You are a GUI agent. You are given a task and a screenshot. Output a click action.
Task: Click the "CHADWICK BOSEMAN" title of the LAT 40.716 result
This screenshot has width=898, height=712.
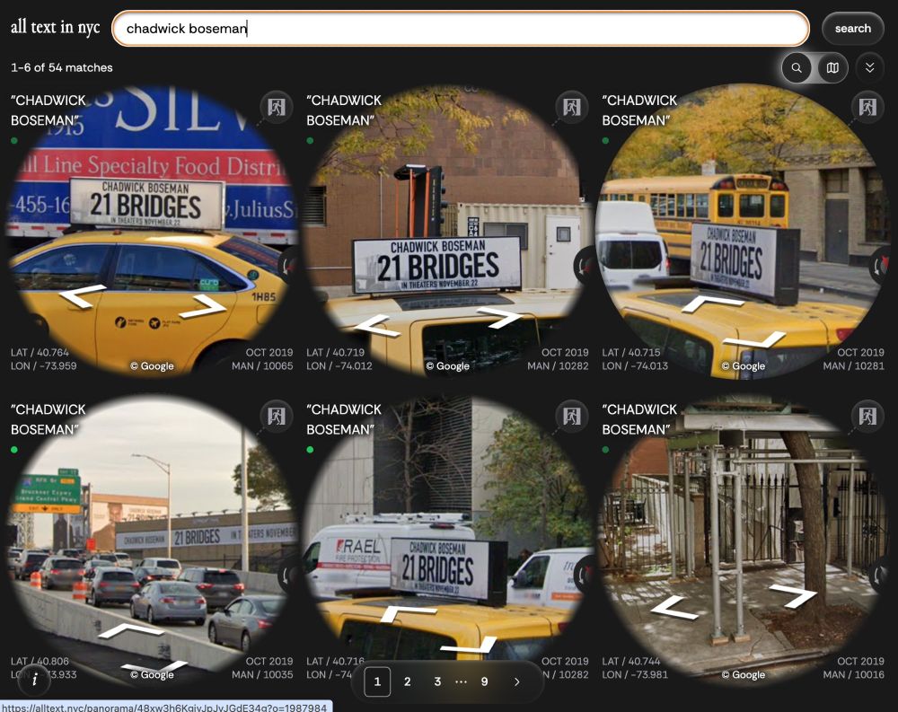tap(344, 419)
